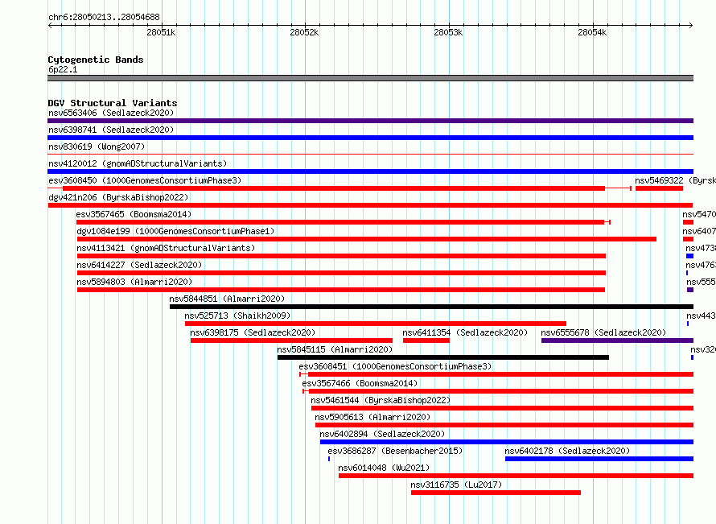Click the esv3567465 (Boomsma2014) label

pyautogui.click(x=134, y=214)
